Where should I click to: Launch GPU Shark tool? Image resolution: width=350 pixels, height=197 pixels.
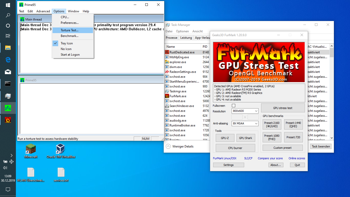click(x=246, y=138)
